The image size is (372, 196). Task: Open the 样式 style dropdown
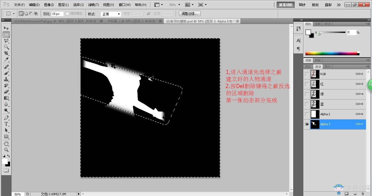pyautogui.click(x=111, y=14)
